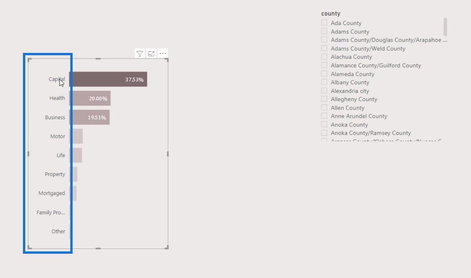Image resolution: width=471 pixels, height=278 pixels.
Task: Click the visual's bottom-right corner handle
Action: 167,247
